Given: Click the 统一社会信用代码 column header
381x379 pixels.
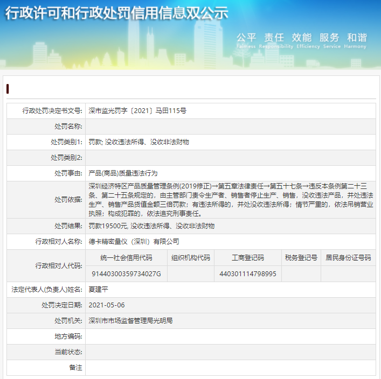Looking at the screenshot, I should (127, 258).
